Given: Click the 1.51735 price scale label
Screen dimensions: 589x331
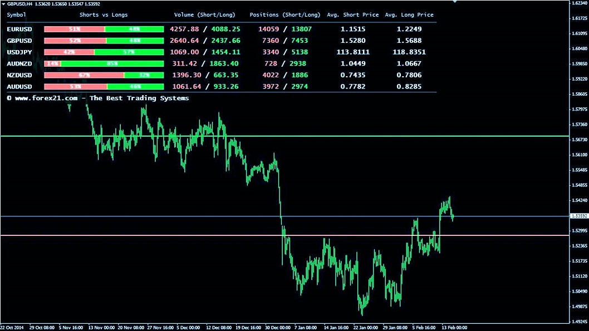Looking at the screenshot, I should 580,261.
